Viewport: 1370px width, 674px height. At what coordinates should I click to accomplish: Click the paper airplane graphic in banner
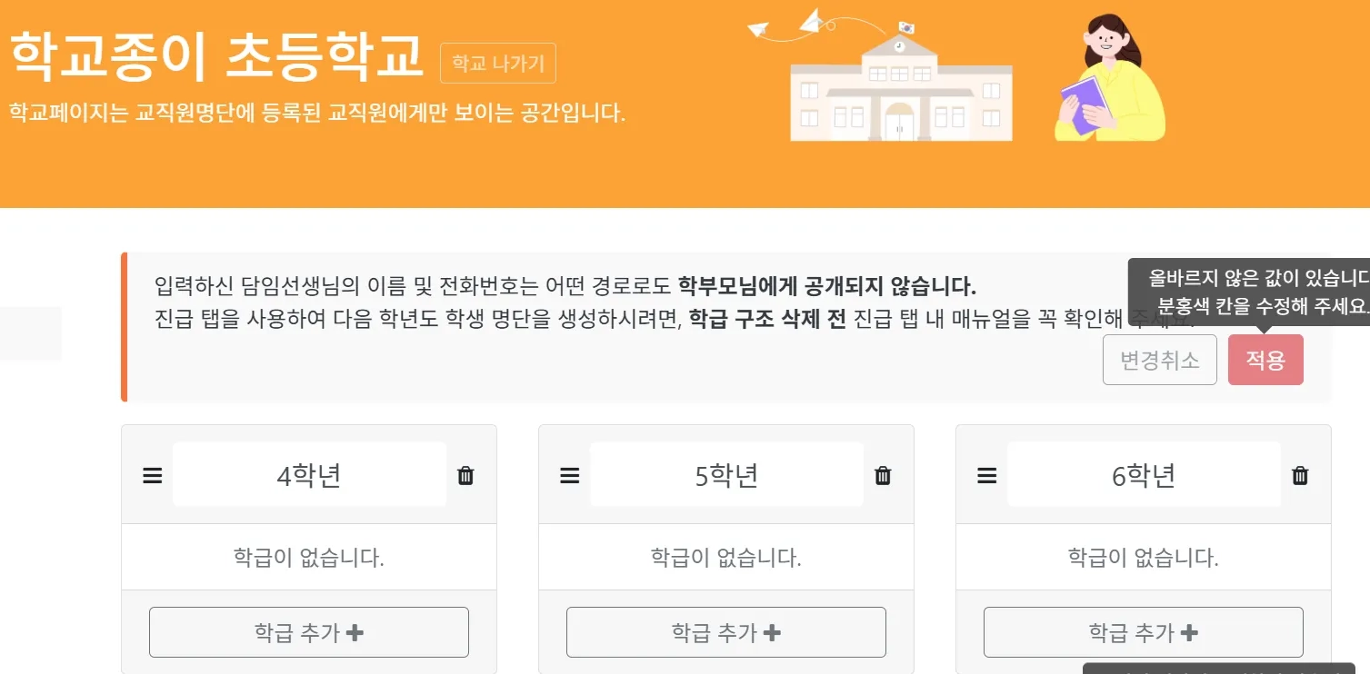tap(811, 22)
